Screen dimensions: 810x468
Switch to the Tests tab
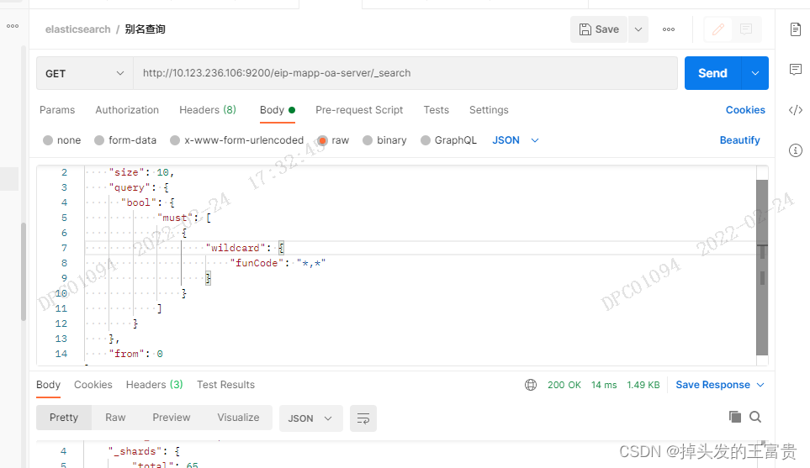(x=437, y=110)
